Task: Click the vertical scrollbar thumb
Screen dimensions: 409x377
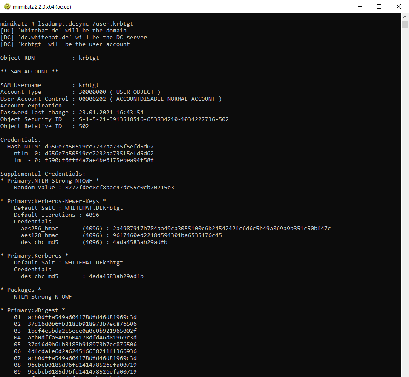Action: 405,25
